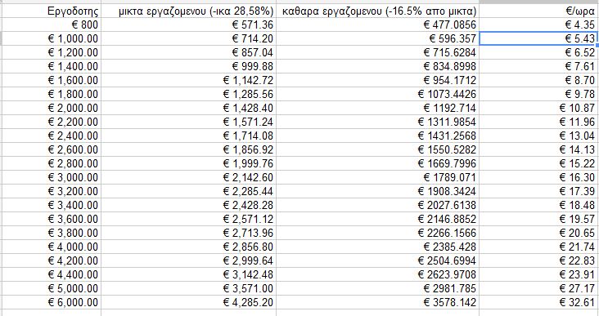This screenshot has width=599, height=316.
Task: Click the hourly rate € 10.87
Action: (x=538, y=109)
